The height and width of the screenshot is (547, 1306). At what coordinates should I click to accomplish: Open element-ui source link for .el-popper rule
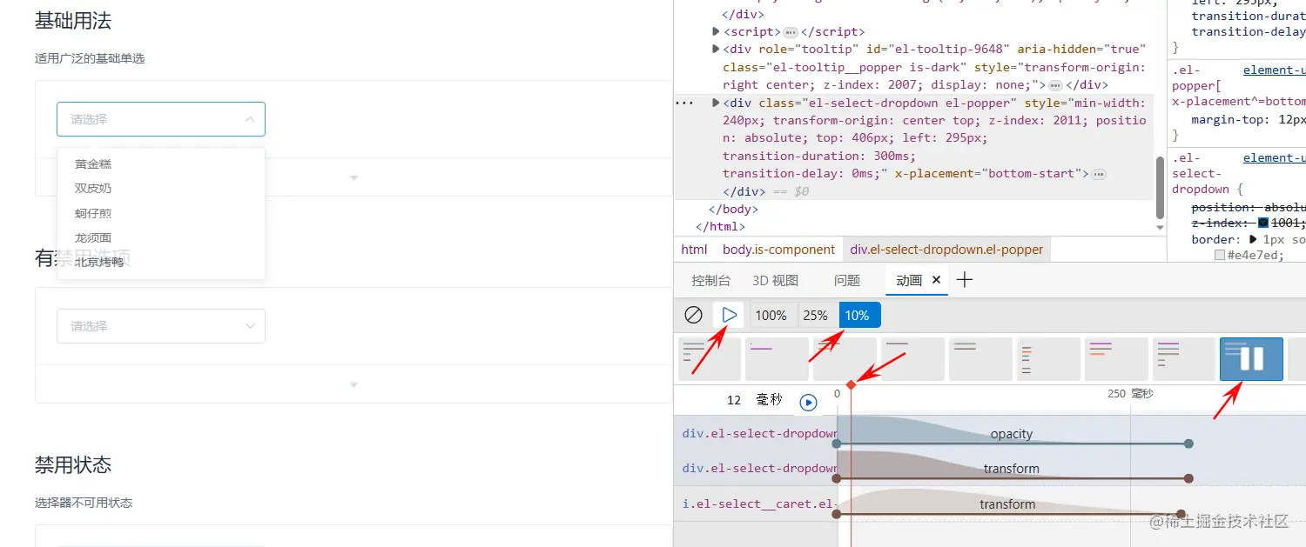point(1274,70)
